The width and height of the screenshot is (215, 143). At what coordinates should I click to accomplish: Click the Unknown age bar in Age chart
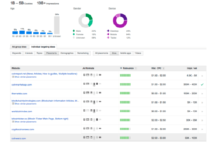(57, 25)
